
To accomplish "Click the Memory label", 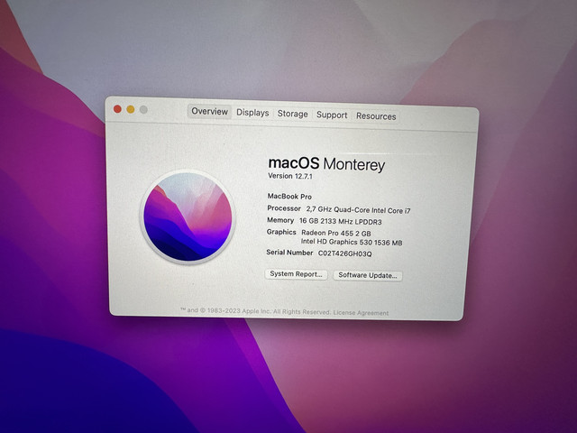I will point(280,220).
